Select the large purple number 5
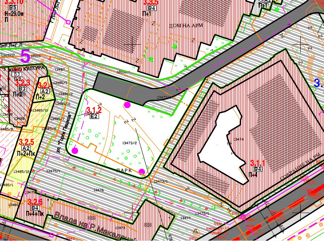This screenshot has width=324, height=241. (x=25, y=57)
